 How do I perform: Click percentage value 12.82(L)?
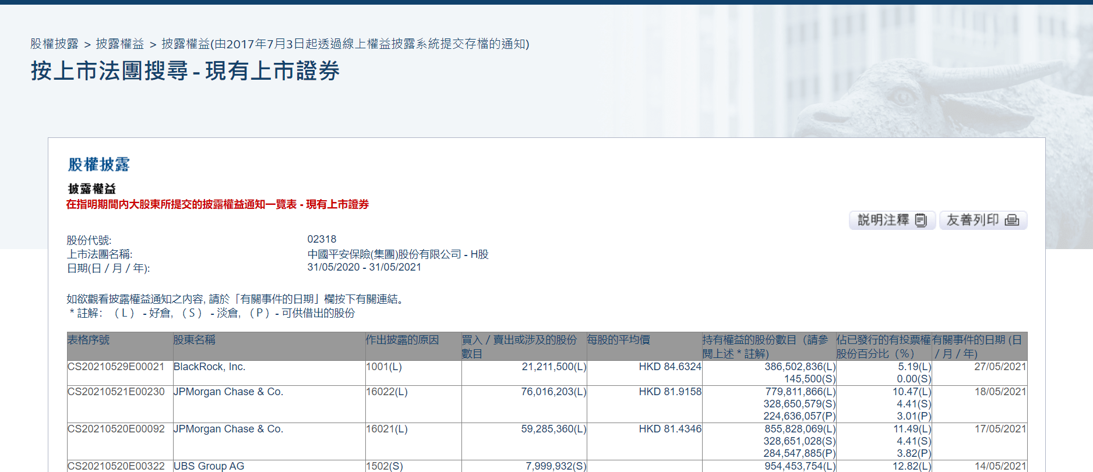coord(912,466)
